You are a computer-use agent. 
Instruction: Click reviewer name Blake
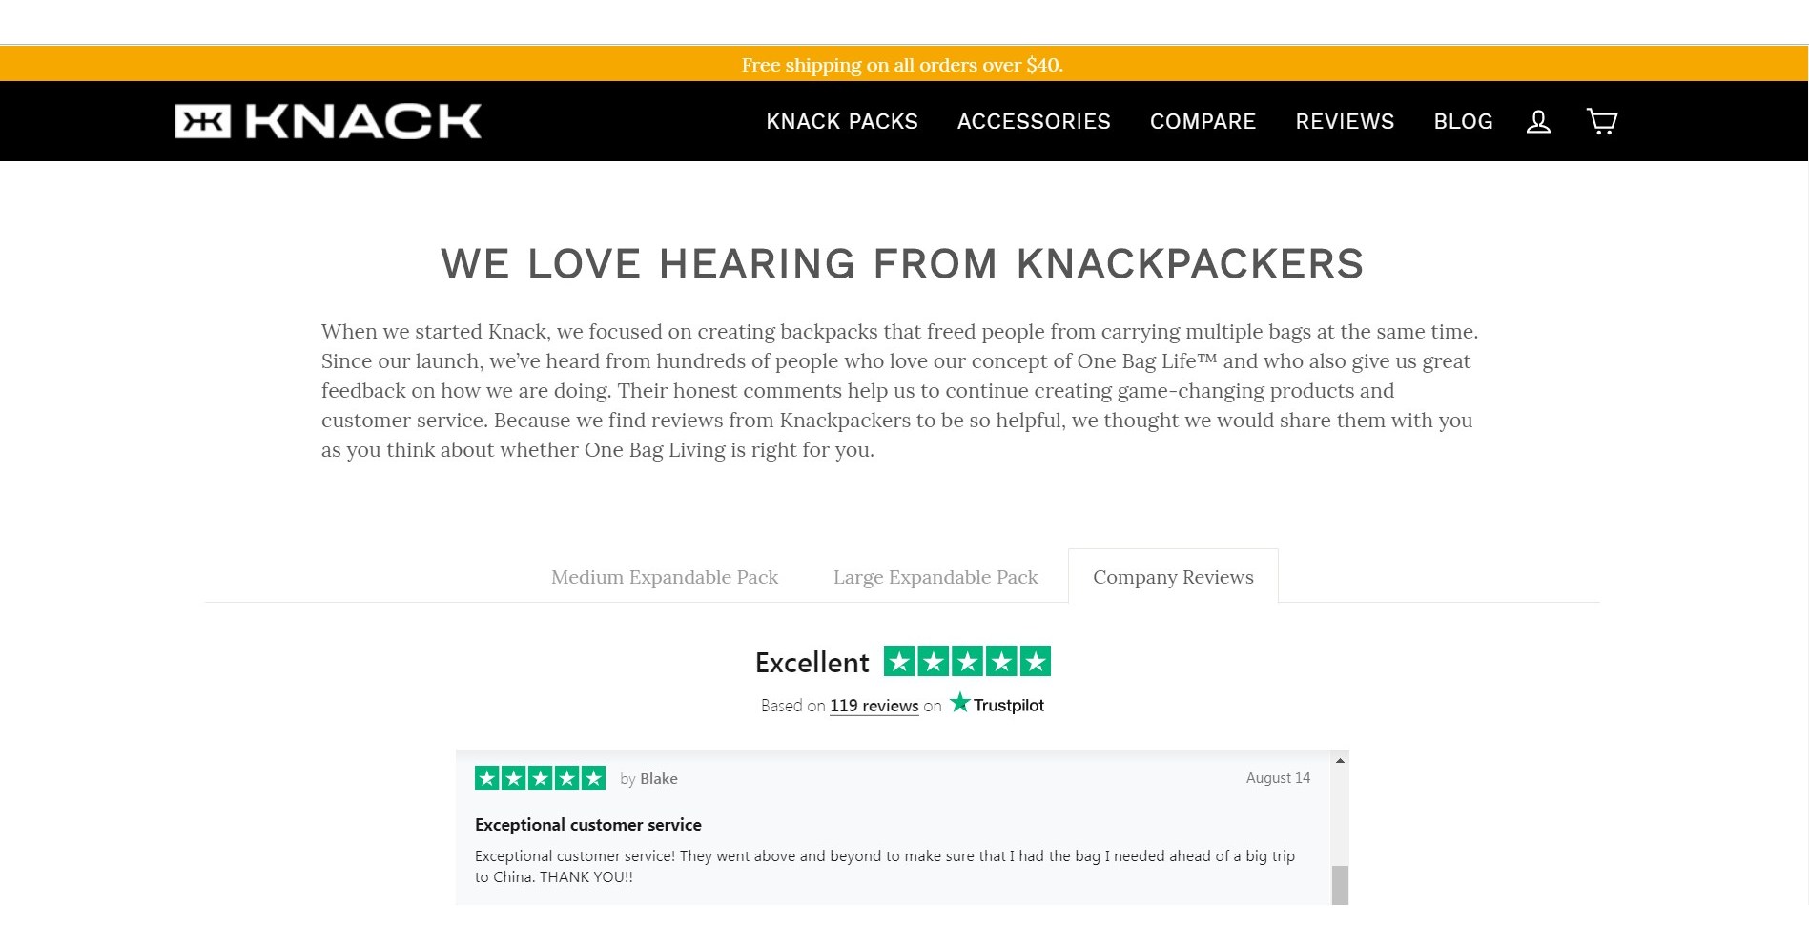coord(658,778)
